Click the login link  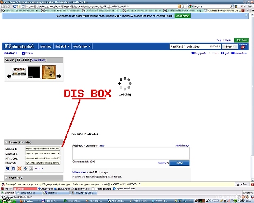click(x=228, y=40)
